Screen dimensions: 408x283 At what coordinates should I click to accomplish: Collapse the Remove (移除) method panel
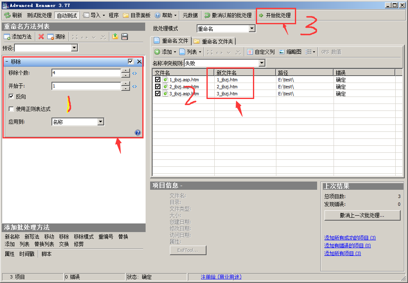tap(7, 62)
